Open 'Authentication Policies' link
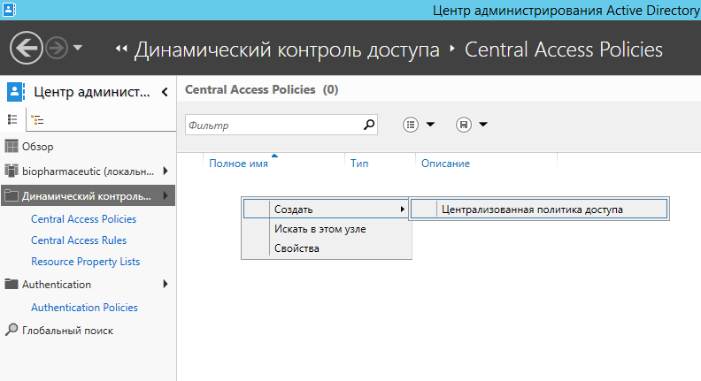 (x=84, y=308)
